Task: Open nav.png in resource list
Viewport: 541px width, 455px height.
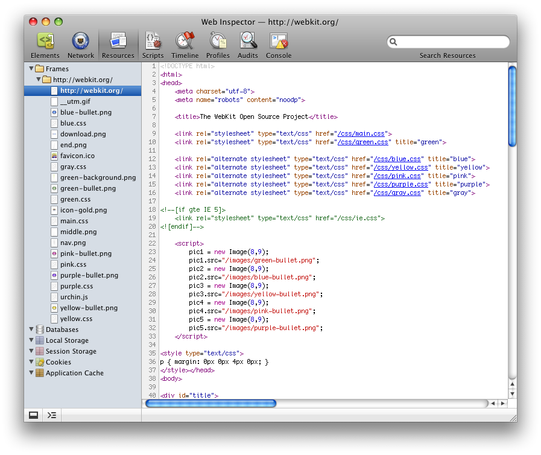Action: [83, 243]
